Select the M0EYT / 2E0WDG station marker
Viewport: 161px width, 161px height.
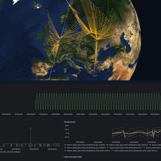(x=47, y=43)
